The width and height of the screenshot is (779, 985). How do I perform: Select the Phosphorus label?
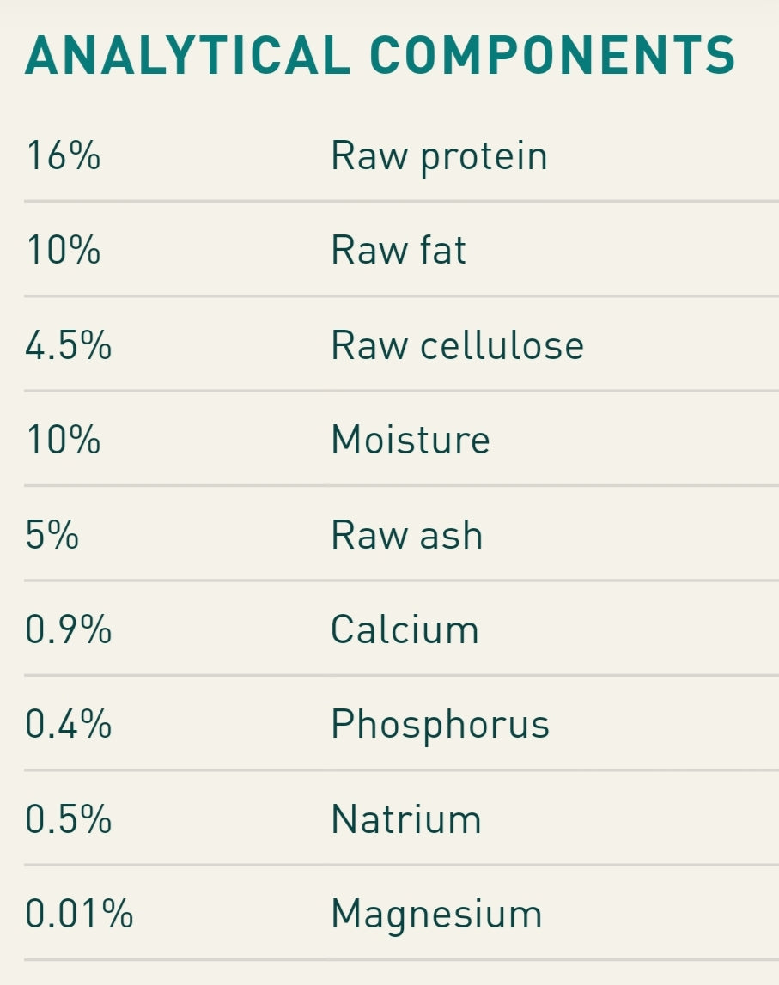click(440, 726)
